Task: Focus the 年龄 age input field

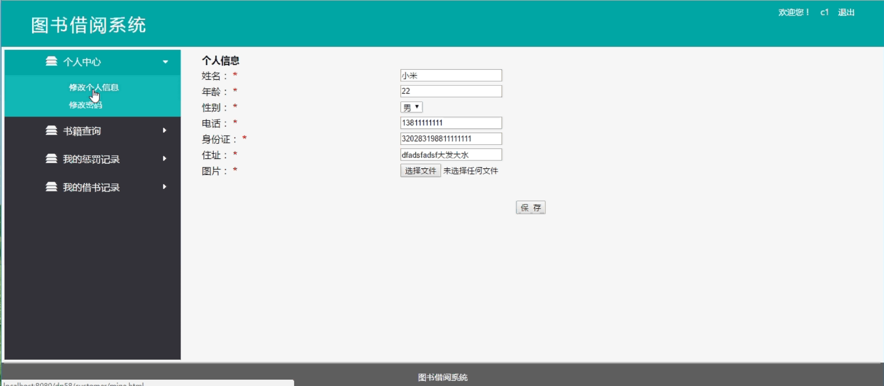Action: [x=451, y=91]
